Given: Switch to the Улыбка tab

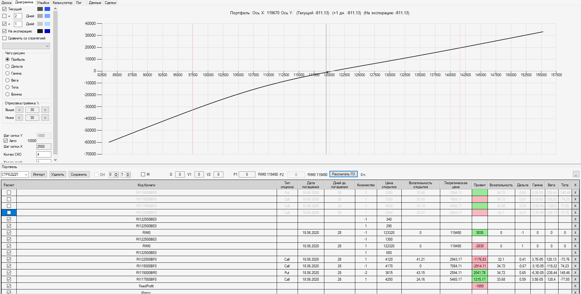Looking at the screenshot, I should click(43, 3).
